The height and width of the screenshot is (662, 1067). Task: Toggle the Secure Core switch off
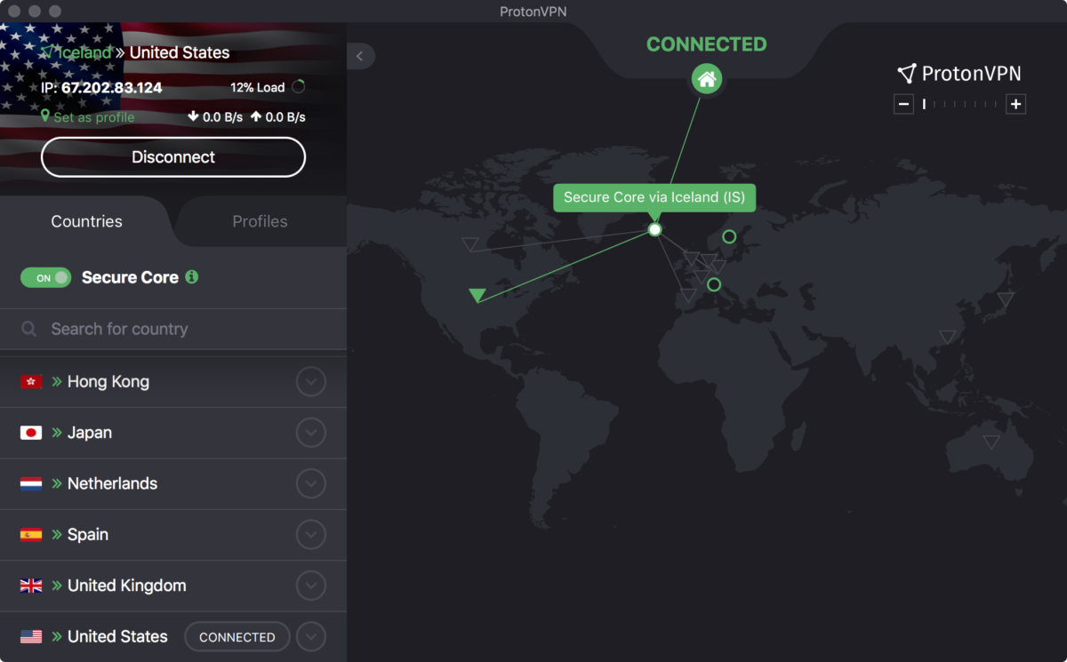(45, 278)
